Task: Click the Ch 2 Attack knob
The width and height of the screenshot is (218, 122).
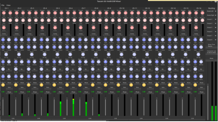Action: [x=17, y=20]
